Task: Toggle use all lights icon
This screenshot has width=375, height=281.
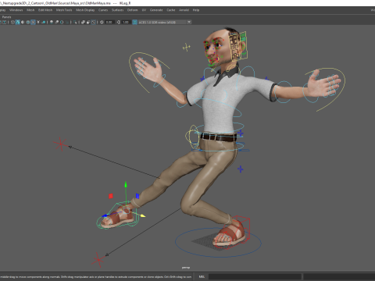Action: [x=38, y=22]
